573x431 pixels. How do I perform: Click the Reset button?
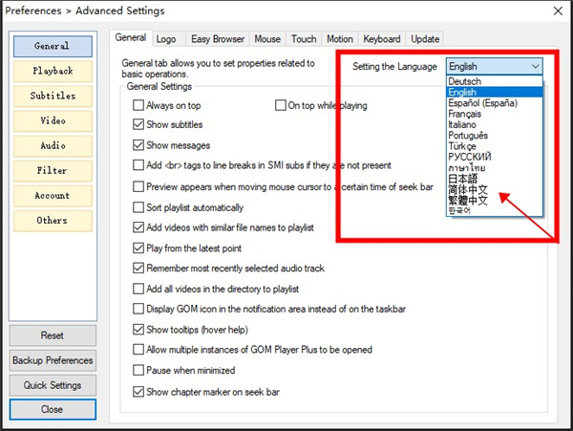pyautogui.click(x=53, y=336)
